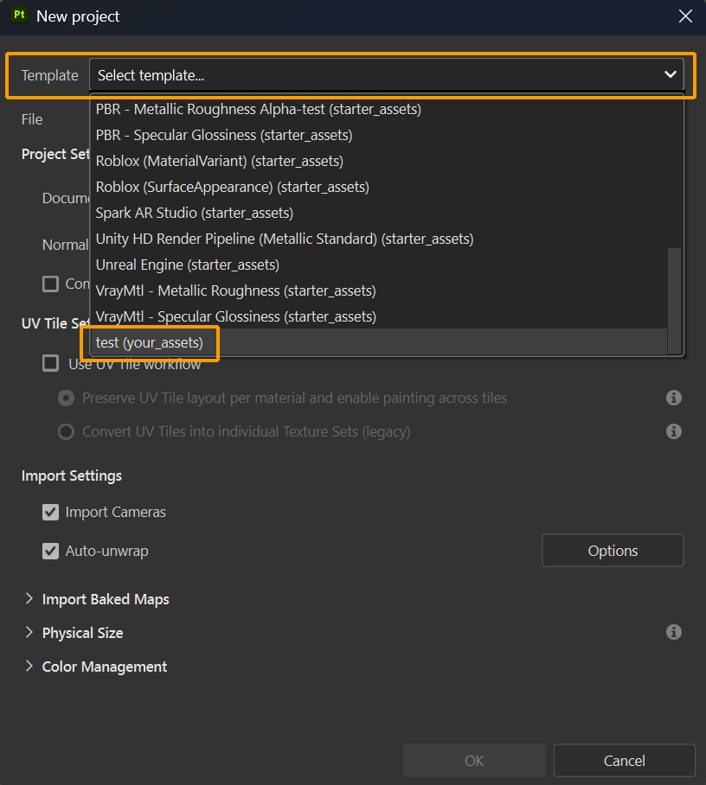706x785 pixels.
Task: Show info for Physical Size
Action: click(673, 632)
